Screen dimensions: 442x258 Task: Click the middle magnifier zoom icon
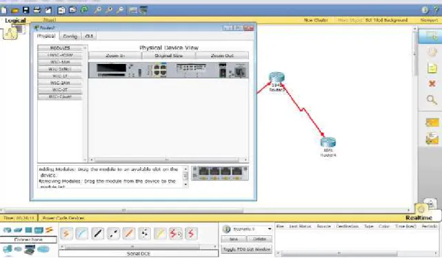click(109, 10)
